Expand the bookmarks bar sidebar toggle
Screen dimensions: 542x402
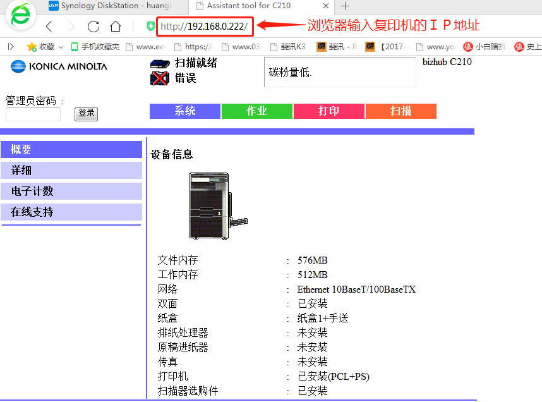coord(11,47)
